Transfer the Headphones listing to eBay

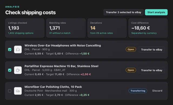click(152, 49)
